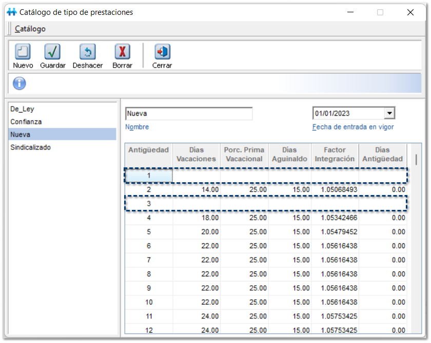Undo changes using the Deshacer icon
Viewport: 431px width, 343px height.
pos(87,52)
